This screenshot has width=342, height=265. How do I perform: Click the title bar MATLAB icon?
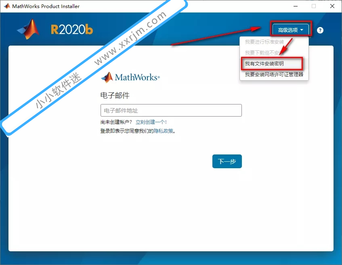(x=7, y=6)
